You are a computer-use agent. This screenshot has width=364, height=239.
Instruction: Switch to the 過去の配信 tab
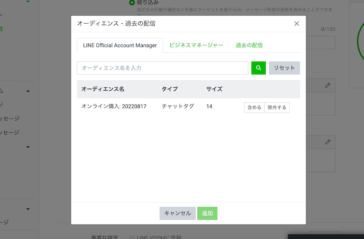[249, 45]
